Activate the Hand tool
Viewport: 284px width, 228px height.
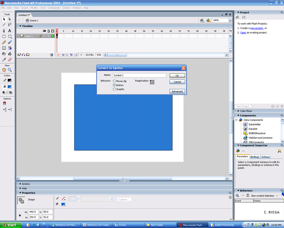[x=4, y=70]
